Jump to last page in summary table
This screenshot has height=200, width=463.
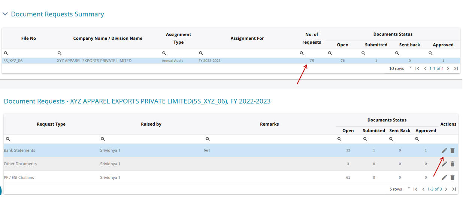pyautogui.click(x=456, y=68)
